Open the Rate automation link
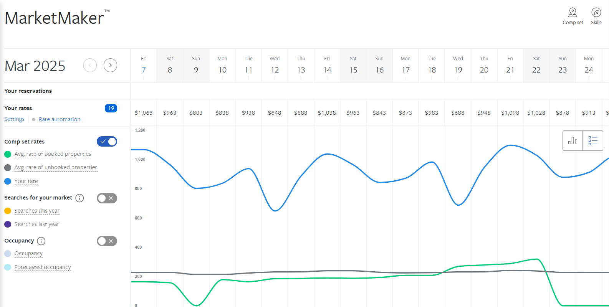 [60, 119]
